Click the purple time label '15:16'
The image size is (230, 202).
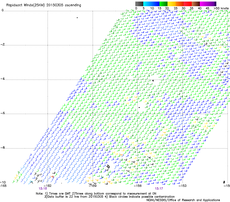tap(43, 189)
